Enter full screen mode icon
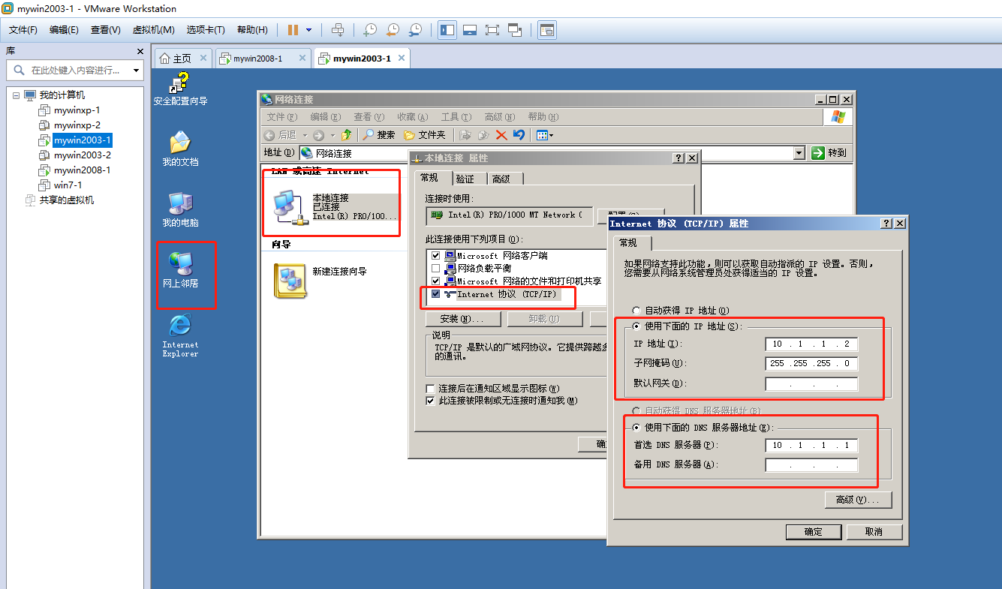This screenshot has height=589, width=1002. [492, 30]
